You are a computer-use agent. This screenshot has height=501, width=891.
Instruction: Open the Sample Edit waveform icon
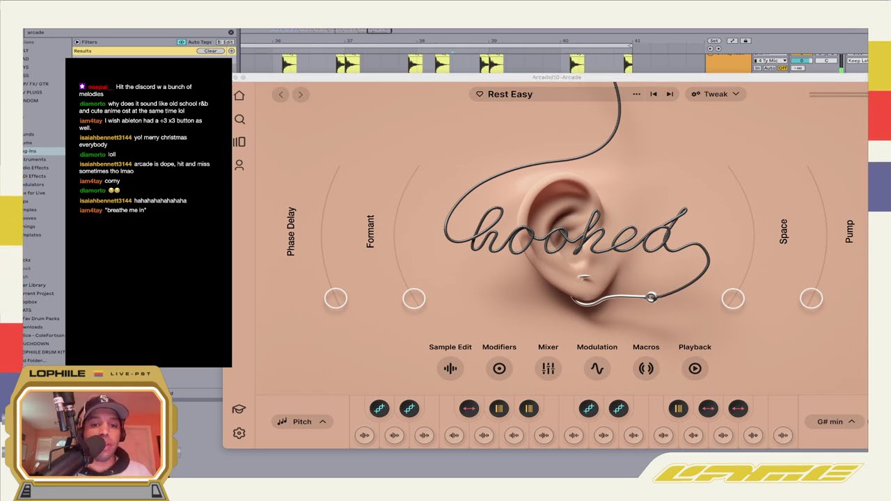(450, 369)
